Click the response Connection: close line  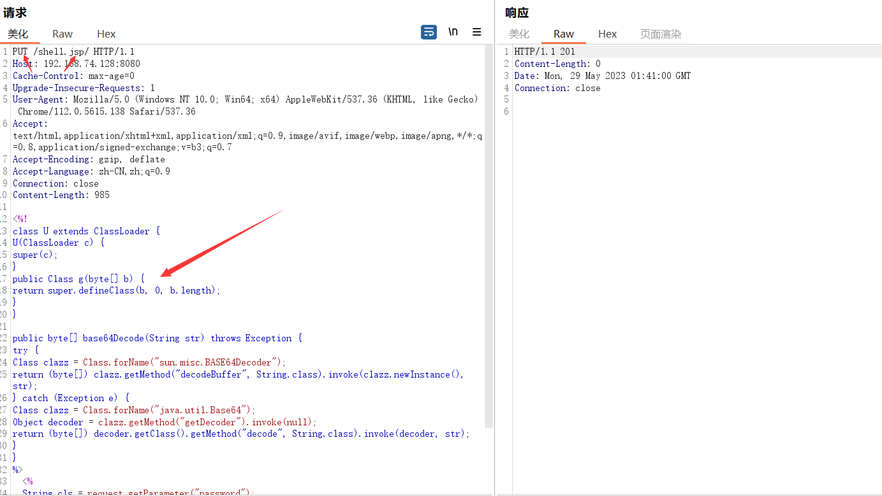pyautogui.click(x=557, y=88)
